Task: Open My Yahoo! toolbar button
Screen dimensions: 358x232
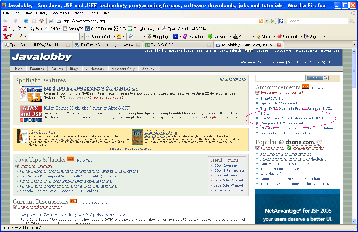Action: coord(194,36)
